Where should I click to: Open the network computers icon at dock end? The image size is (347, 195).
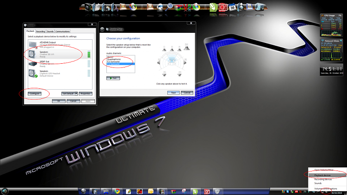coord(259,7)
